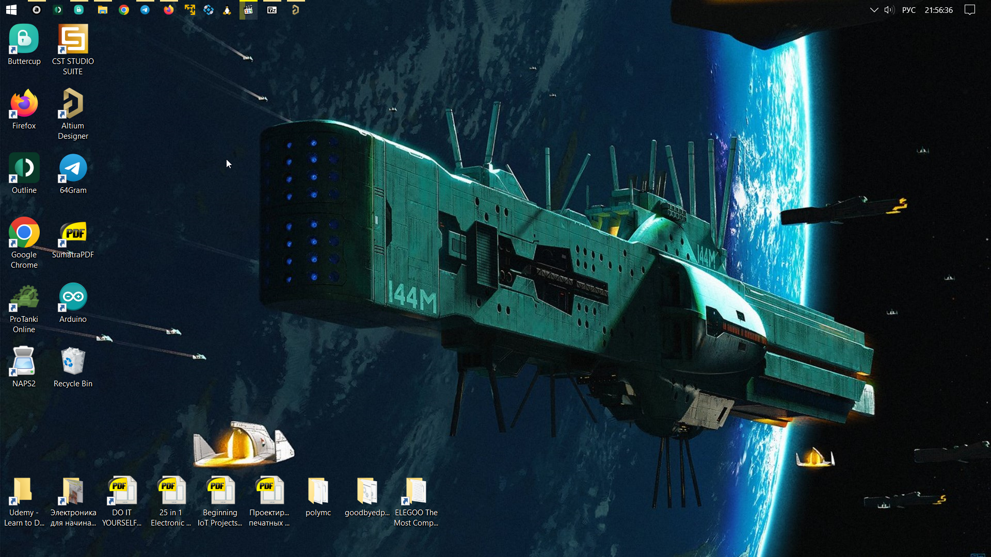Select the Buttercup desktop shortcut
The image size is (991, 557).
tap(24, 45)
